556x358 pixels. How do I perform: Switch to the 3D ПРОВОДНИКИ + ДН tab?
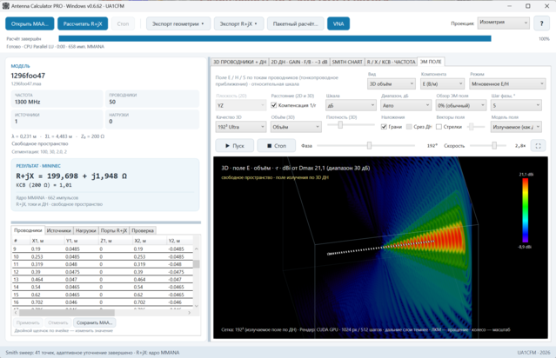pyautogui.click(x=239, y=62)
